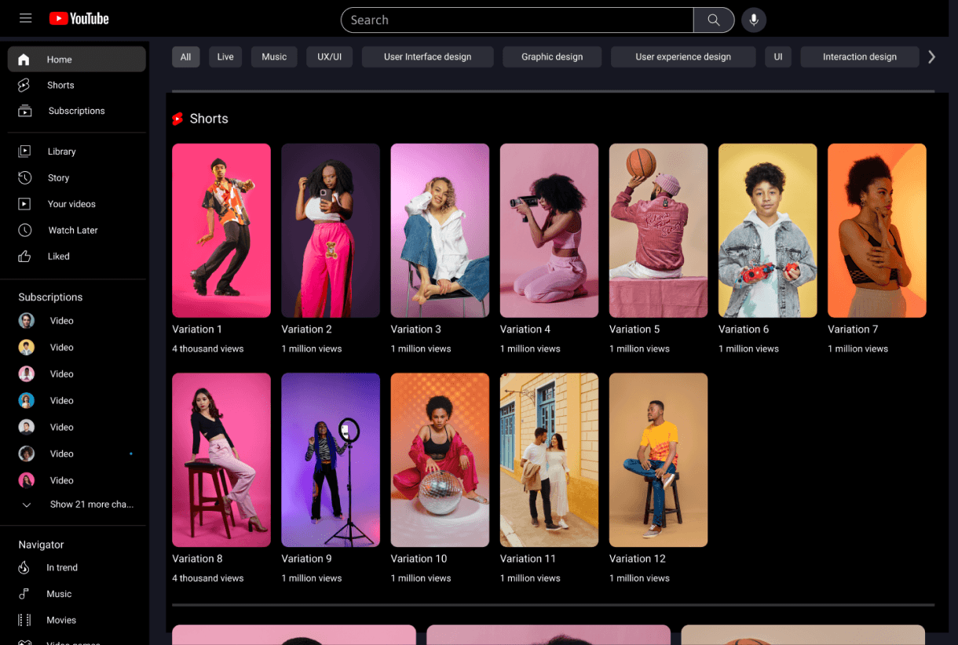Open Watch Later in sidebar
The height and width of the screenshot is (645, 958).
(72, 230)
